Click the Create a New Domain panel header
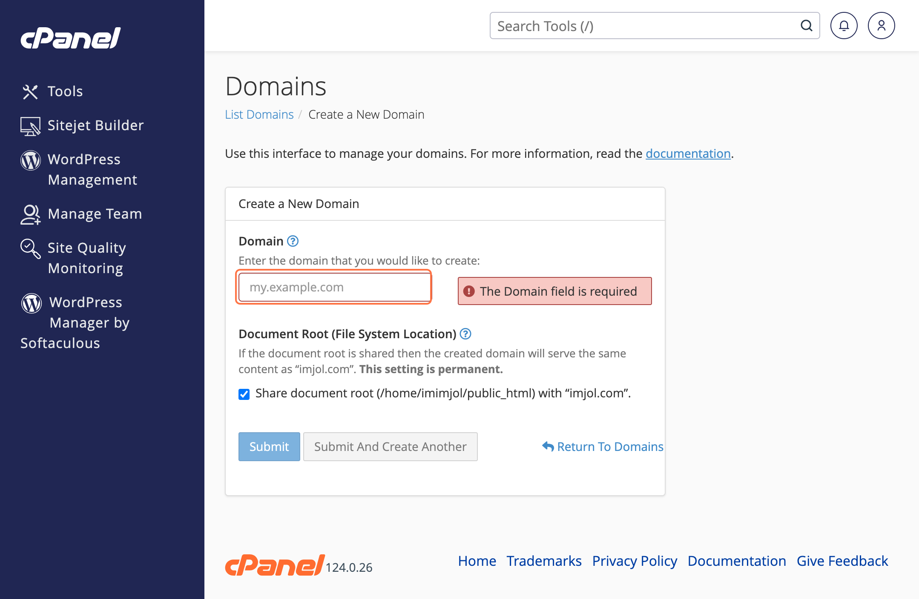 [x=299, y=204]
